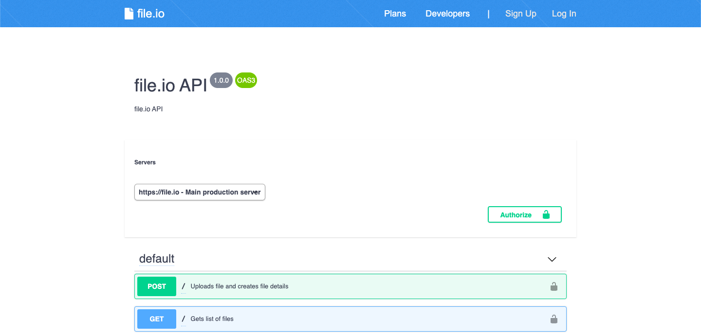The width and height of the screenshot is (701, 336).
Task: Click the OAS3 badge
Action: [246, 80]
